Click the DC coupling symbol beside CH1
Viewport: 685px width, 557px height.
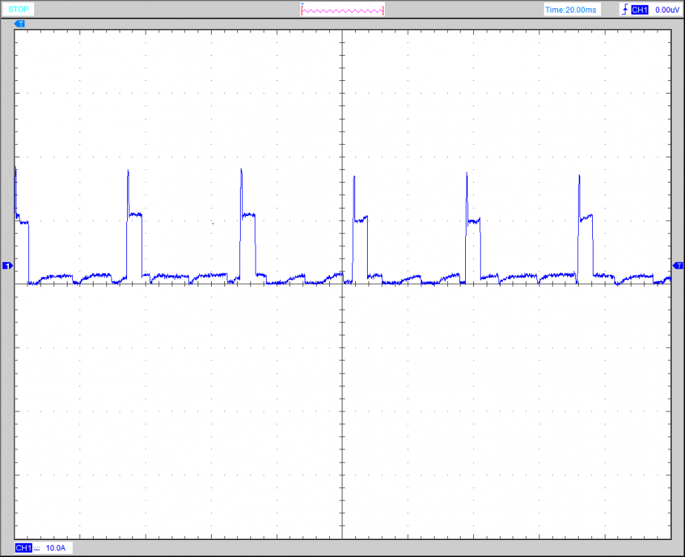tap(36, 547)
